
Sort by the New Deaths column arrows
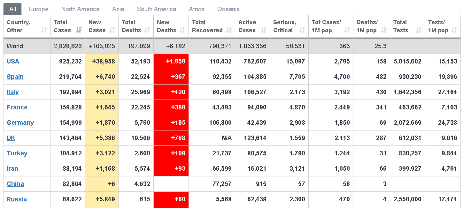[x=182, y=30]
